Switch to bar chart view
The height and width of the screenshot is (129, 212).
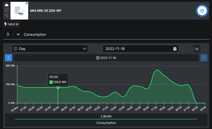pyautogui.click(x=197, y=49)
